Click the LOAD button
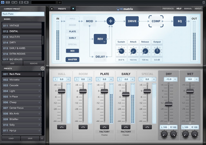This screenshot has height=145, width=206. pos(11,138)
